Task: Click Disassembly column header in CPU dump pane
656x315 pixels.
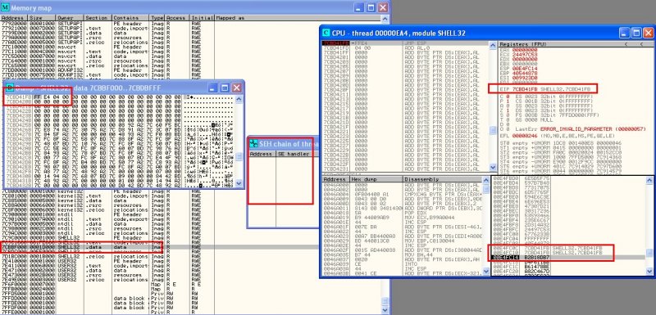Action: pos(442,179)
